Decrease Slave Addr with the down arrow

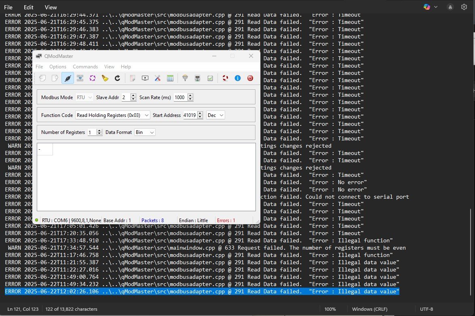133,99
